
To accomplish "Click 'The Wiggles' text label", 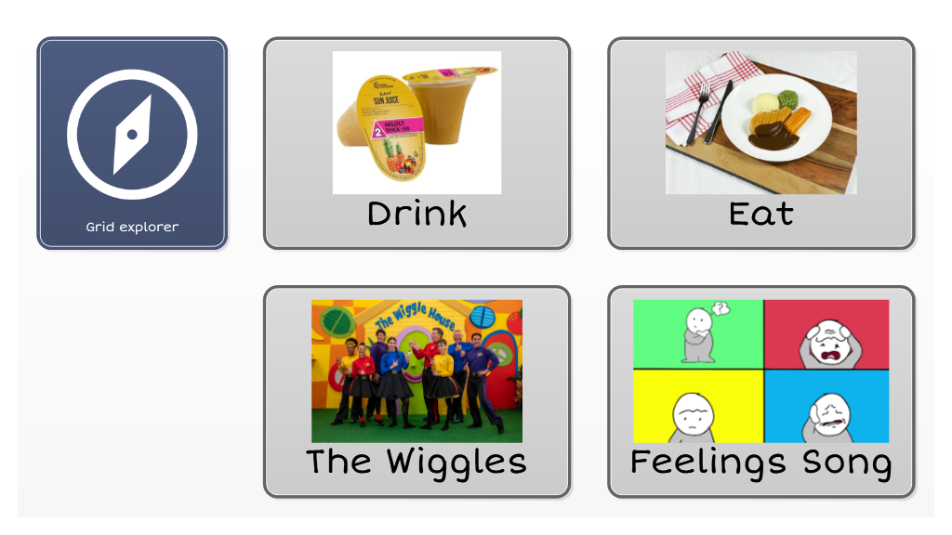I will point(416,463).
